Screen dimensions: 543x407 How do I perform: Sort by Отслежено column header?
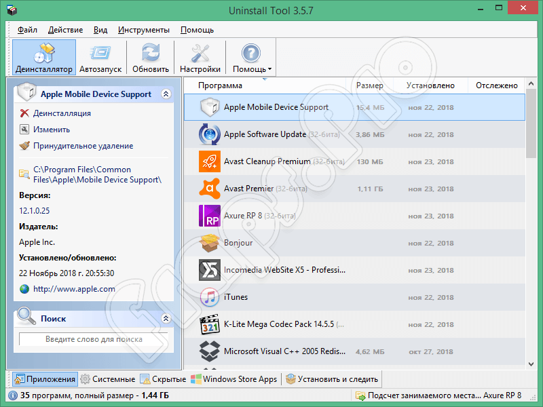497,85
